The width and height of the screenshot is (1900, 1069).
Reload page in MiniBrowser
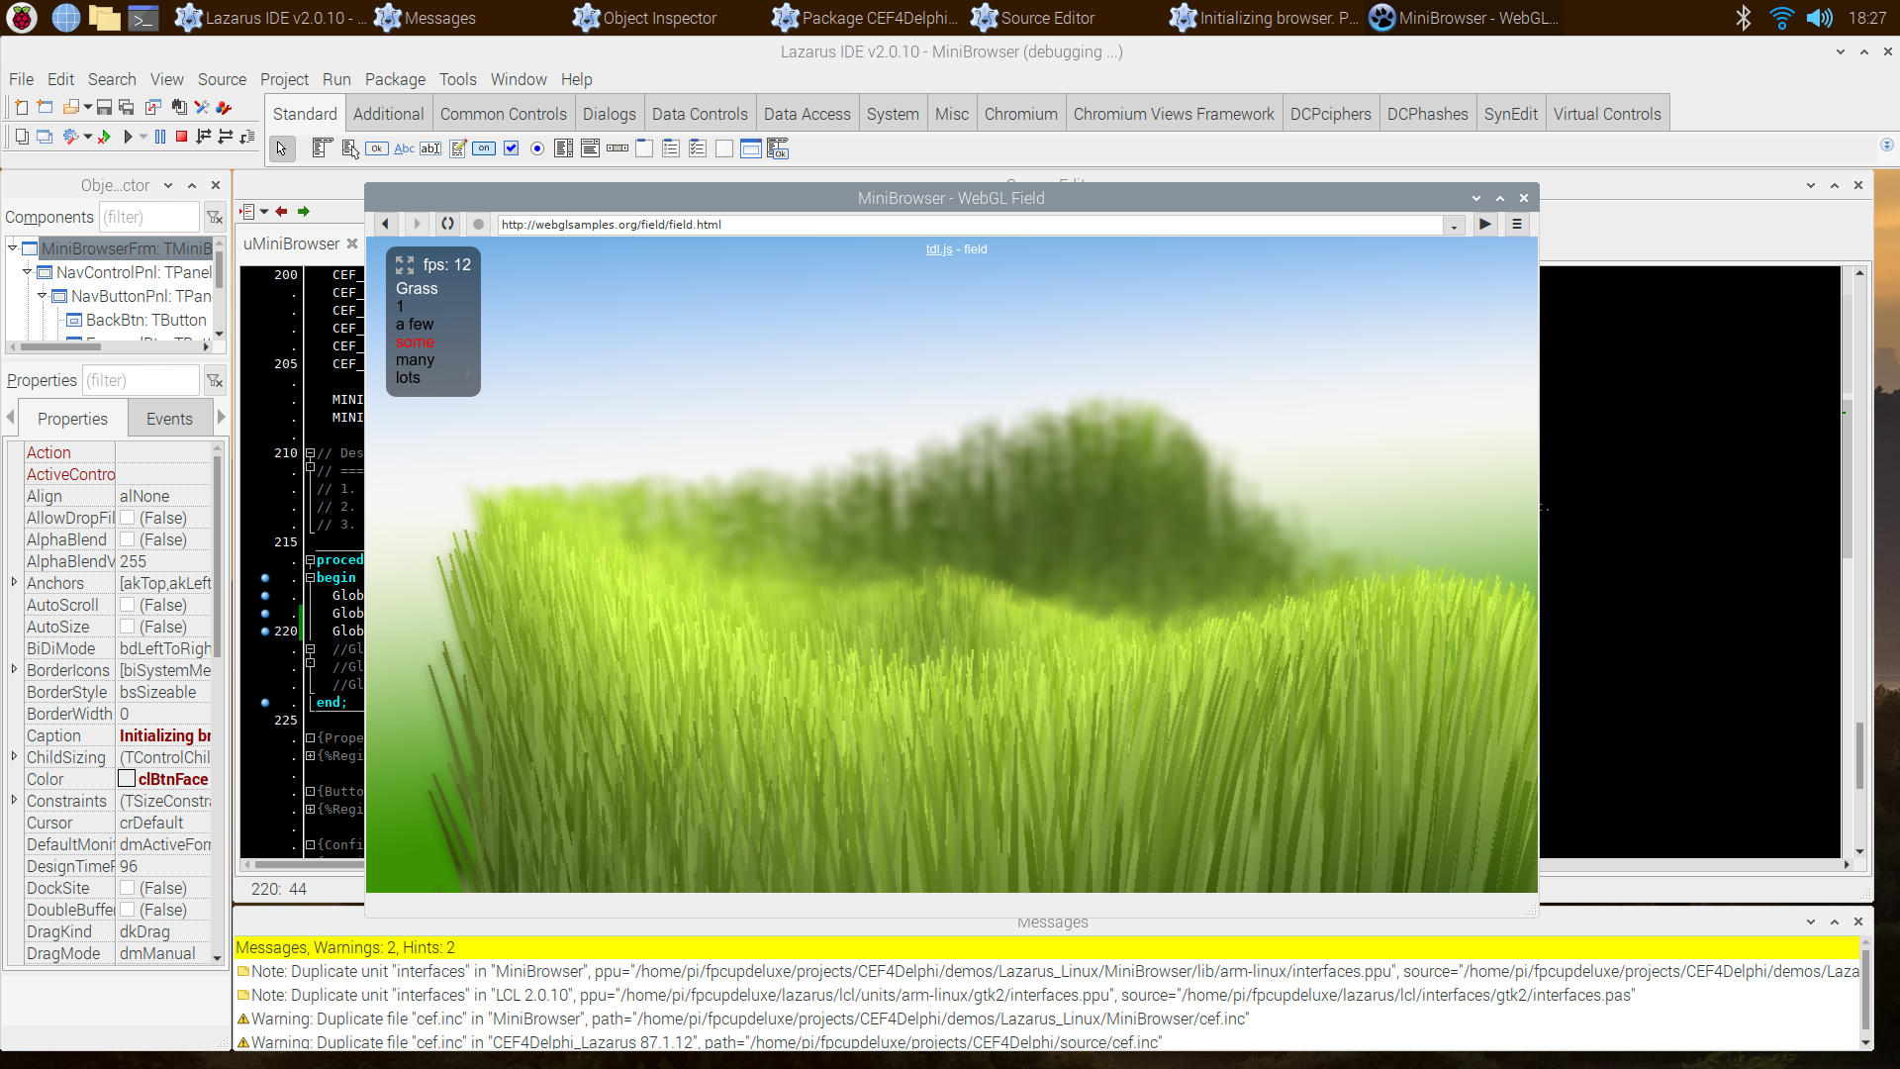447,224
